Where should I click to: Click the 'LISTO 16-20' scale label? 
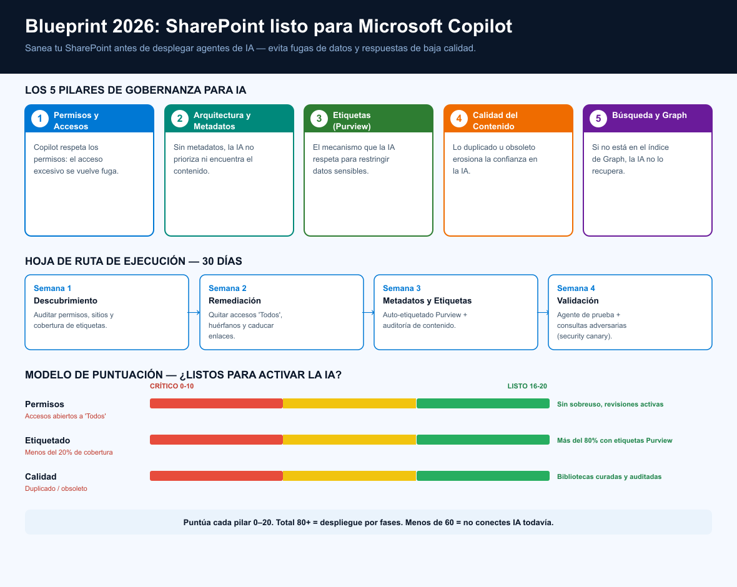point(527,387)
